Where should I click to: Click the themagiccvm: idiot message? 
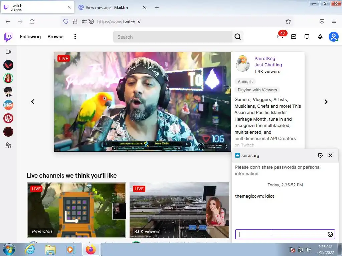[x=254, y=196]
